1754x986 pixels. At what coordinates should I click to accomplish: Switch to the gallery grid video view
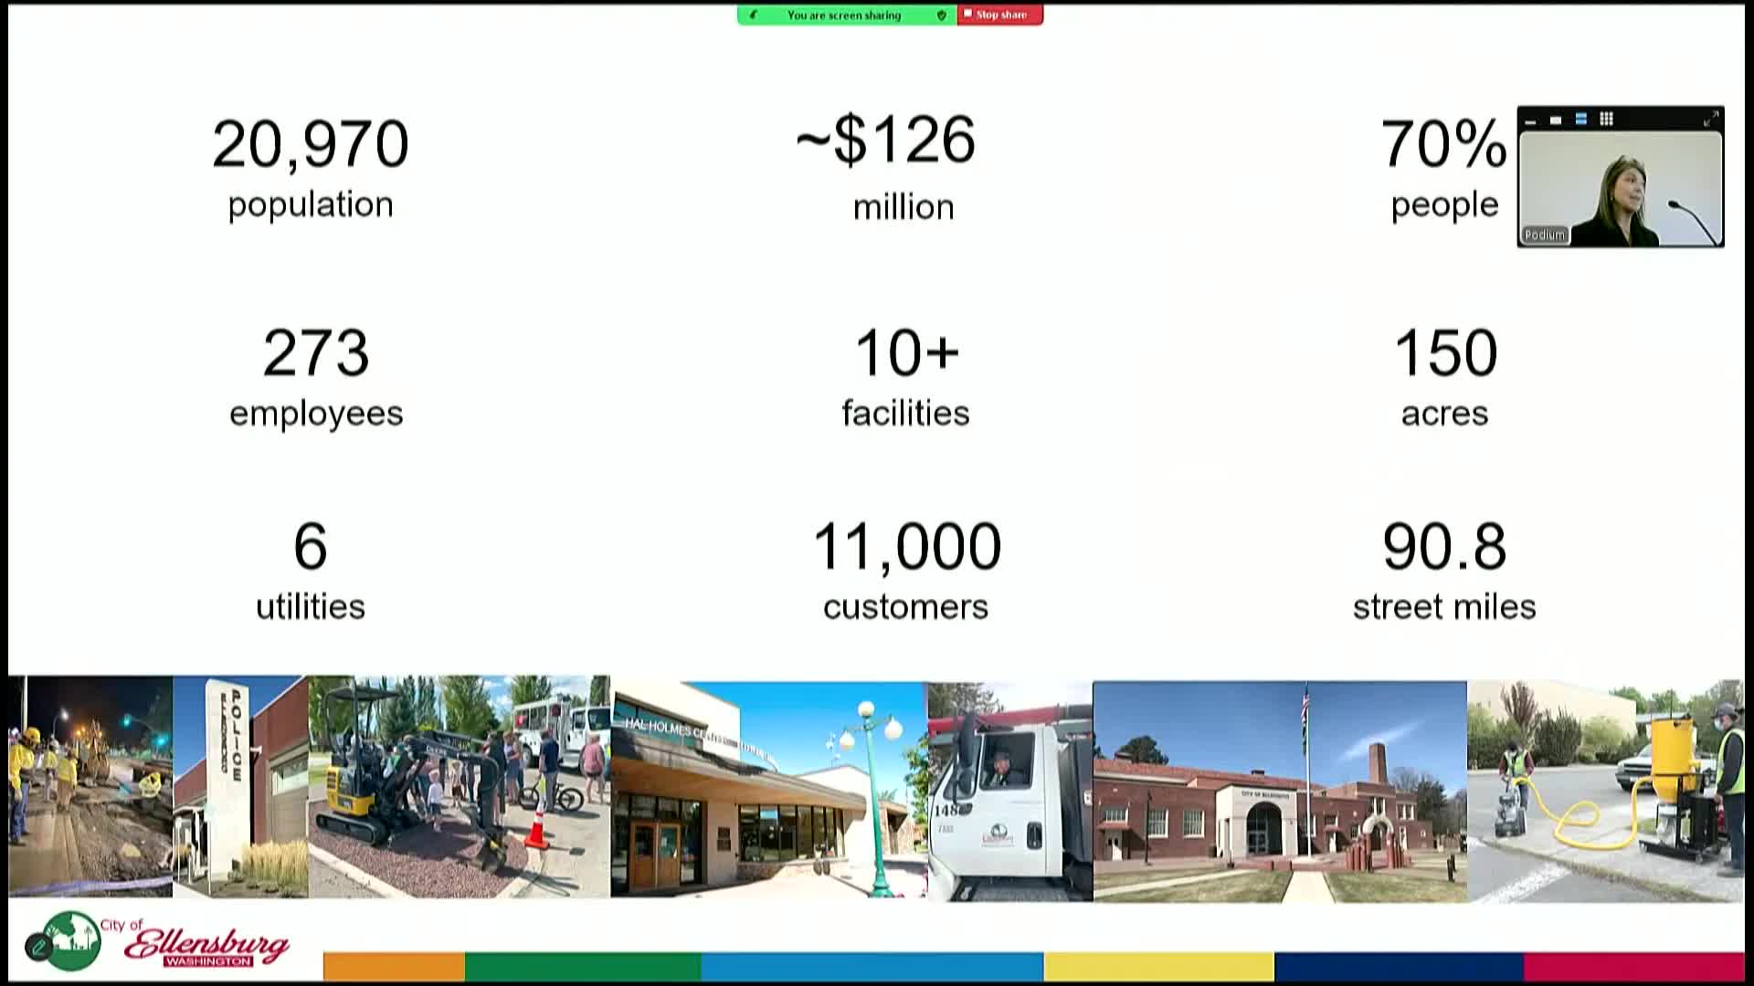click(1606, 119)
